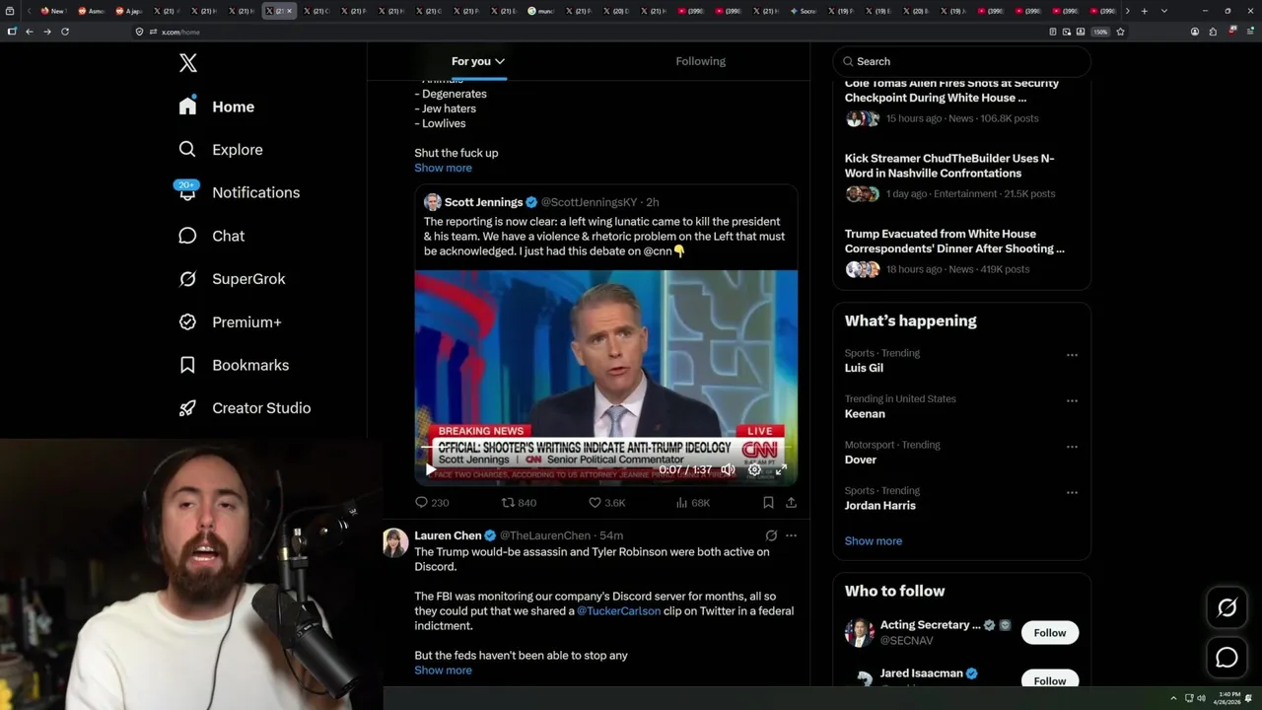
Task: Play the CNN video
Action: pyautogui.click(x=430, y=470)
